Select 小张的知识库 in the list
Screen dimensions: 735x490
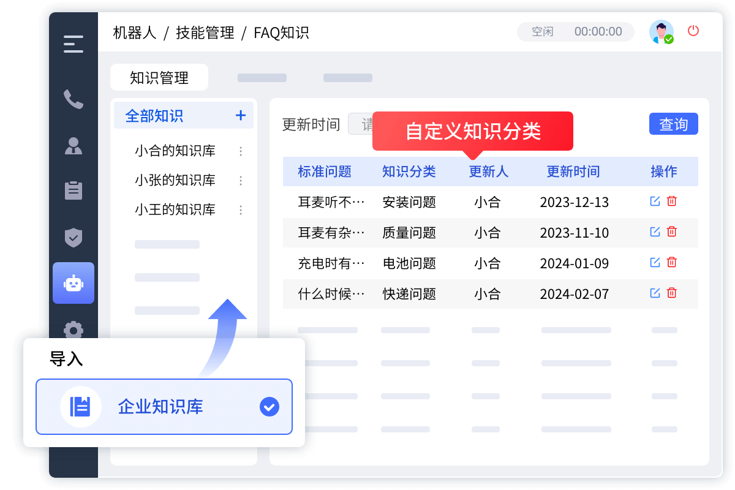pyautogui.click(x=175, y=180)
